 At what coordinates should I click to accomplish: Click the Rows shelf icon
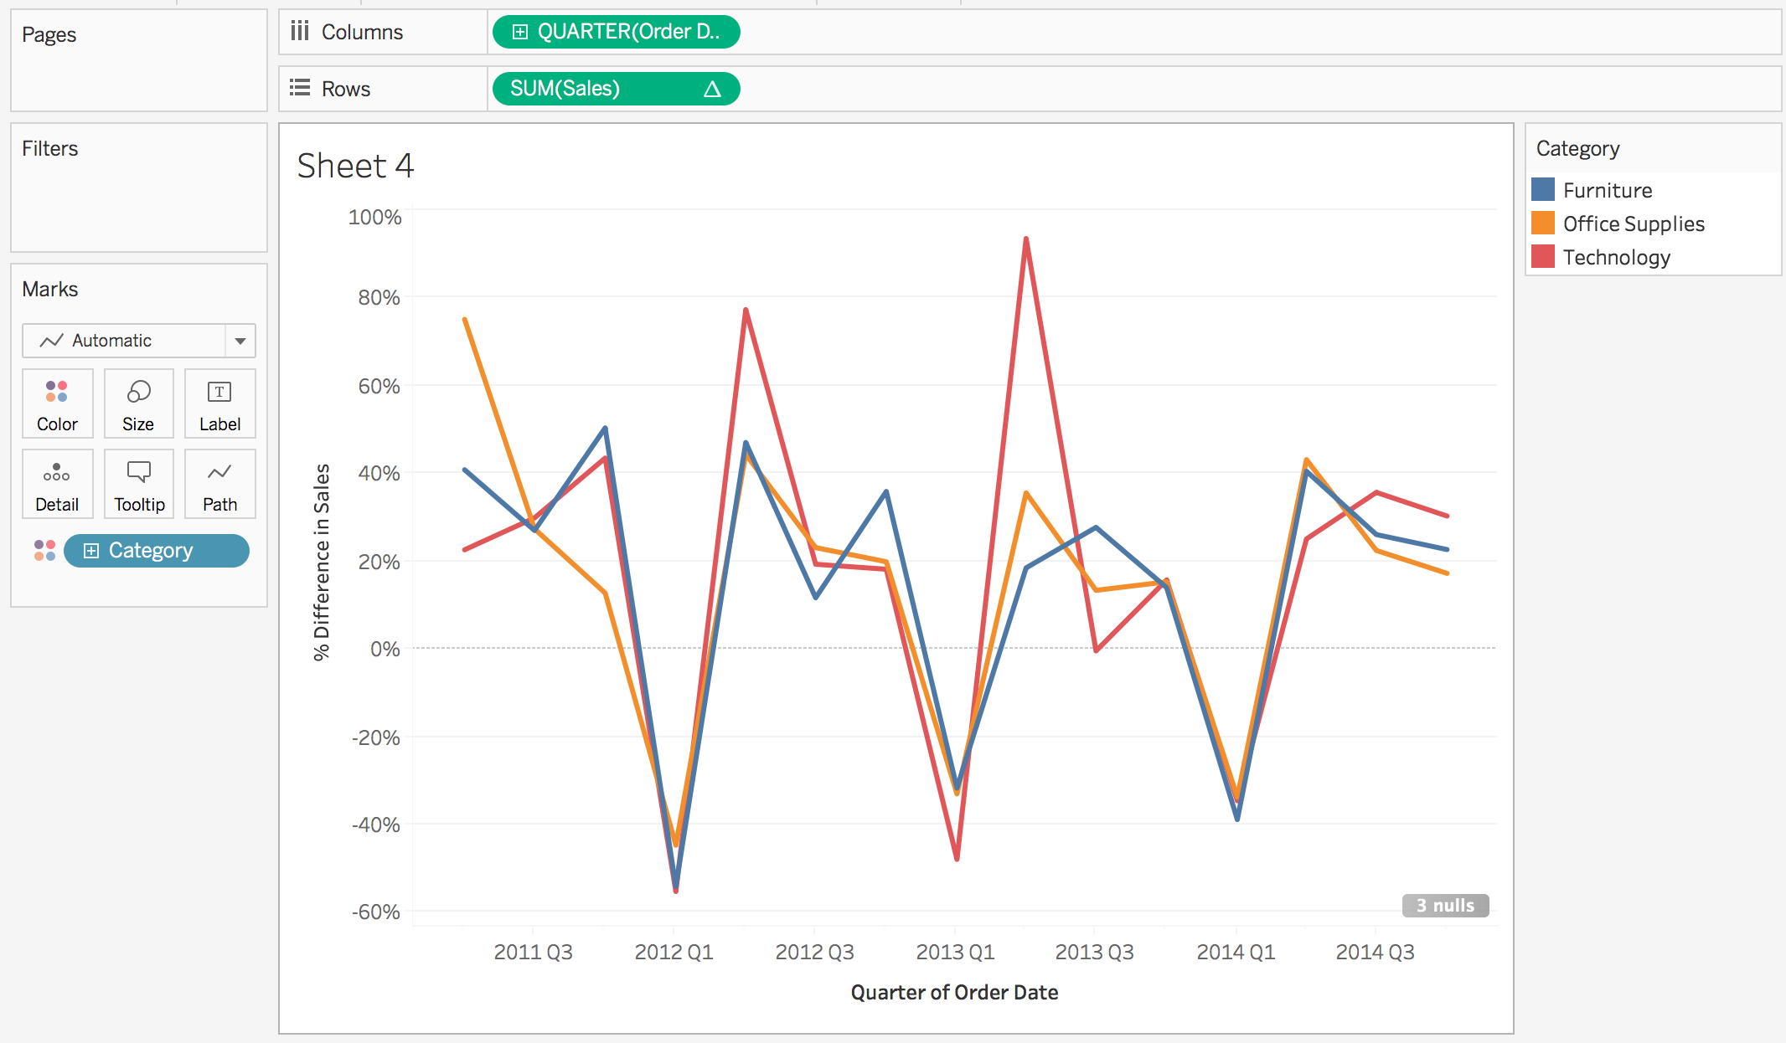300,88
